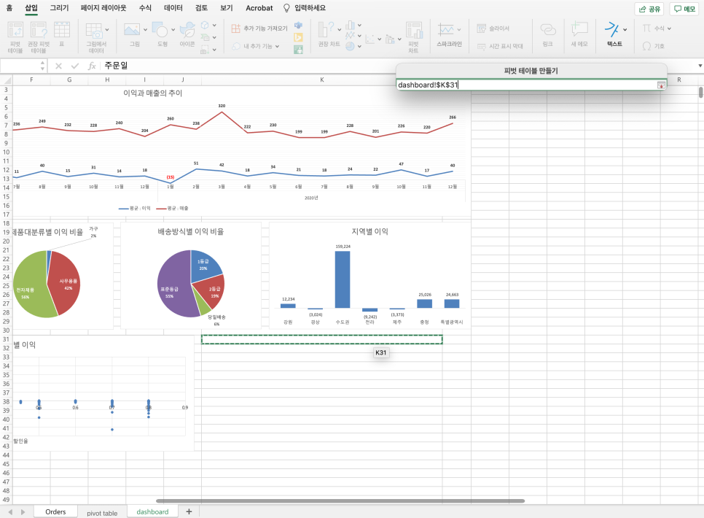Viewport: 704px width, 518px height.
Task: Click 추가 기능 가져오기 button
Action: tap(259, 28)
